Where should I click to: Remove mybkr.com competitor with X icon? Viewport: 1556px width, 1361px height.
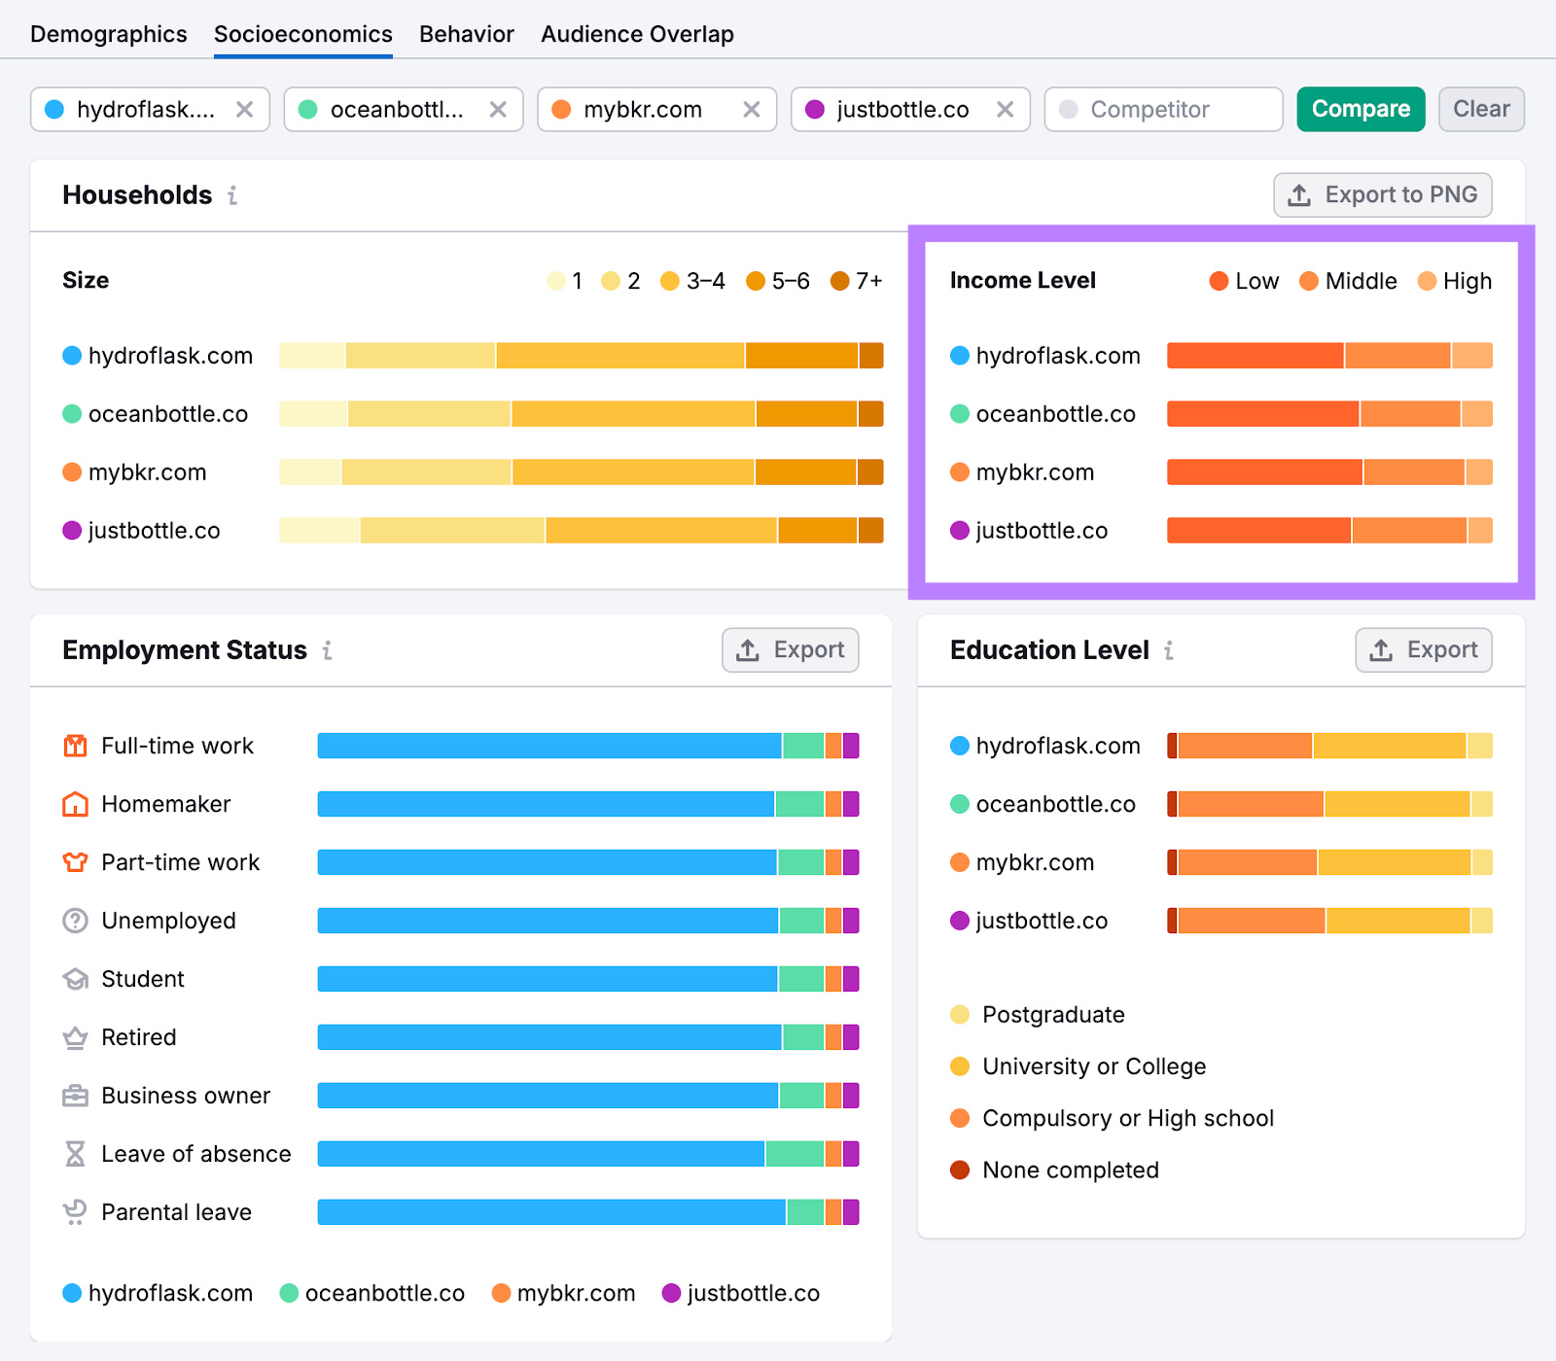tap(752, 110)
